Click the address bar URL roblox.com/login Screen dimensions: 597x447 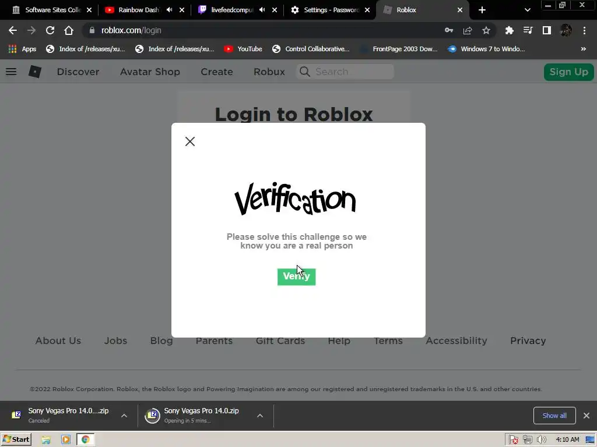tap(131, 30)
